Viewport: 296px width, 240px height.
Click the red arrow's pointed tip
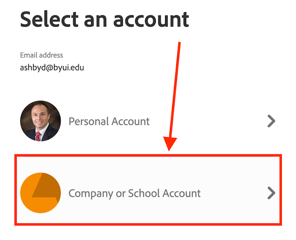pos(170,149)
